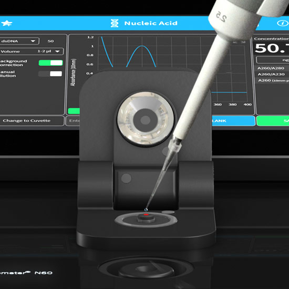Viewport: 289px width, 289px height.
Task: Click the concentration value 50.7
Action: tap(272, 48)
